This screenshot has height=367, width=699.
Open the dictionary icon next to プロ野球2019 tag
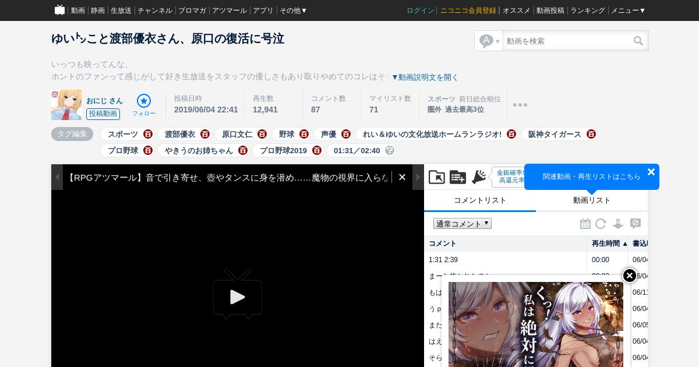click(x=317, y=150)
